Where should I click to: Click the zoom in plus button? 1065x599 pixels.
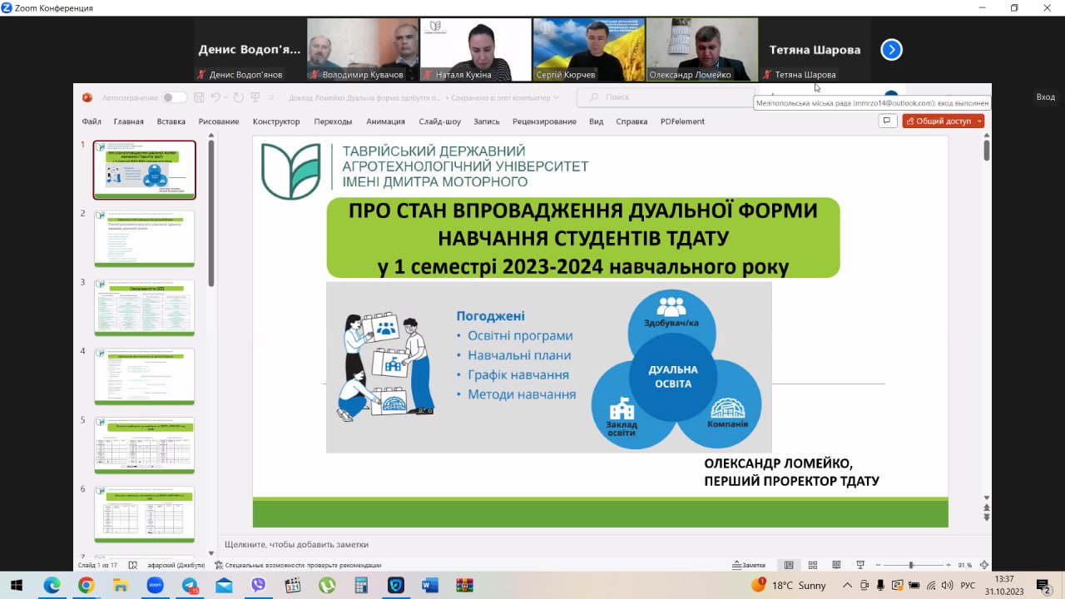[x=948, y=565]
